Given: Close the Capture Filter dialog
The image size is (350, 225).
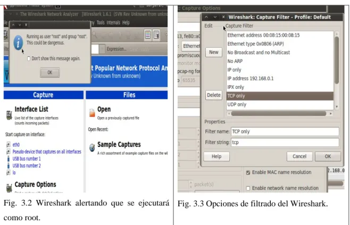Looking at the screenshot, I should [223, 17].
